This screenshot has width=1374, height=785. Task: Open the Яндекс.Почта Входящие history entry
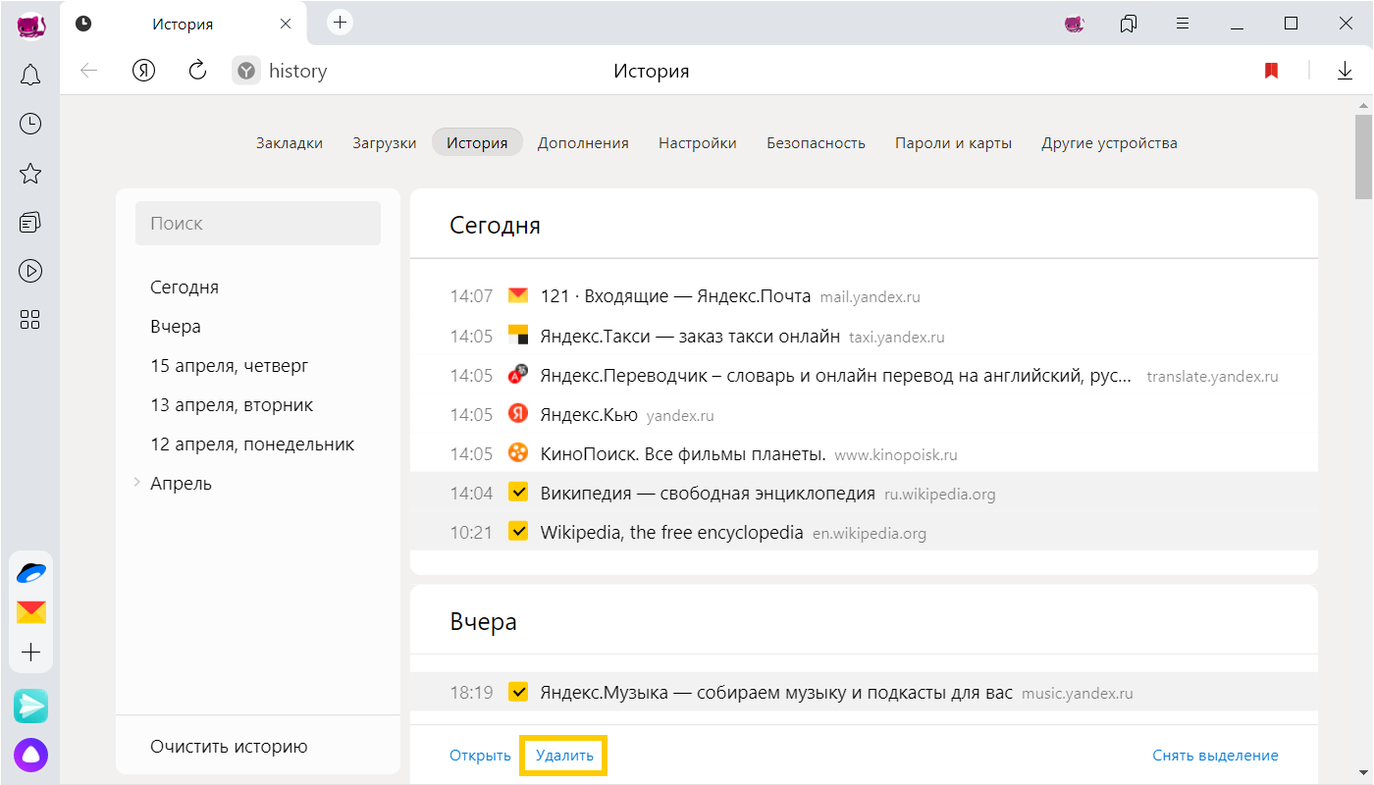click(x=675, y=296)
